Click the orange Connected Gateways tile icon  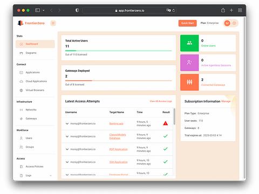click(x=189, y=82)
